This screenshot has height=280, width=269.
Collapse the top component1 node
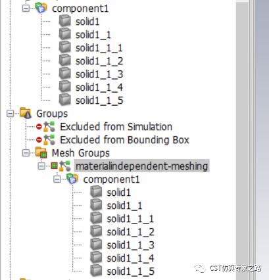26,9
